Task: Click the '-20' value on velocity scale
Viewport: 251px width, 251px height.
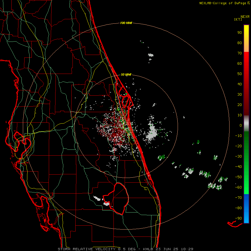Action: 238,146
